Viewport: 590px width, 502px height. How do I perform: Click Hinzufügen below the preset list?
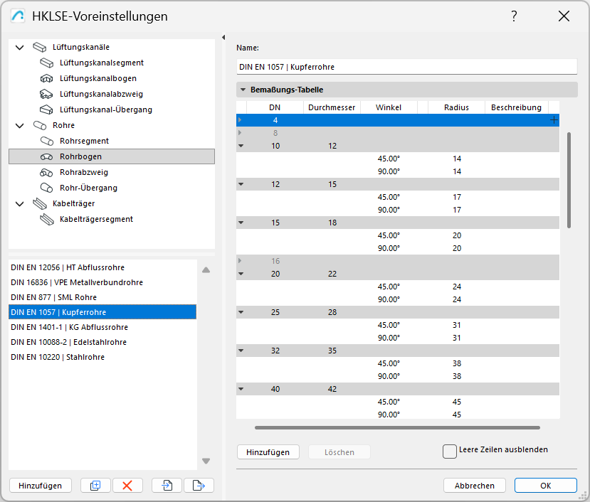click(41, 486)
